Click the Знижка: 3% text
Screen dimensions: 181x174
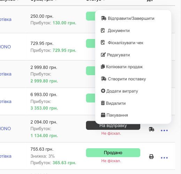42,156
